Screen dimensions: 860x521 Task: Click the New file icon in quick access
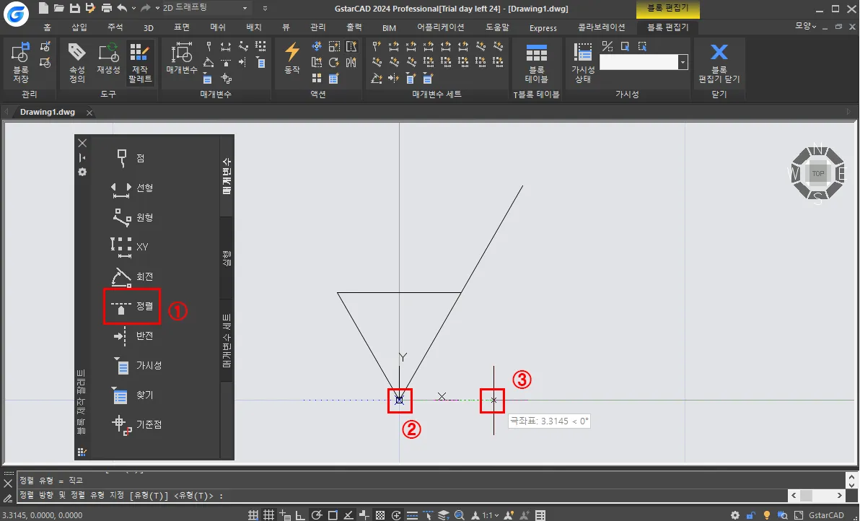pyautogui.click(x=43, y=8)
